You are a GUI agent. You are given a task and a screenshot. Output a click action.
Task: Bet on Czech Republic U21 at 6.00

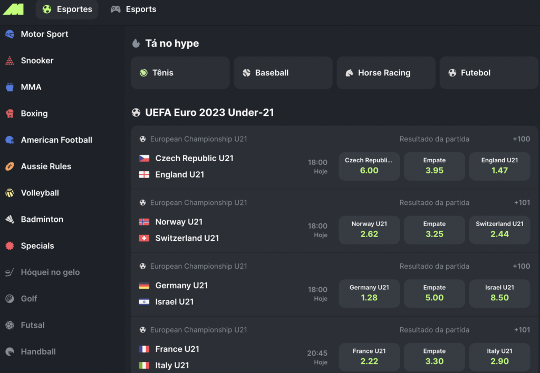coord(369,166)
